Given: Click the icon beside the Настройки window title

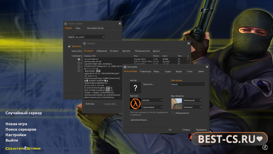Looking at the screenshot, I should [125, 67].
